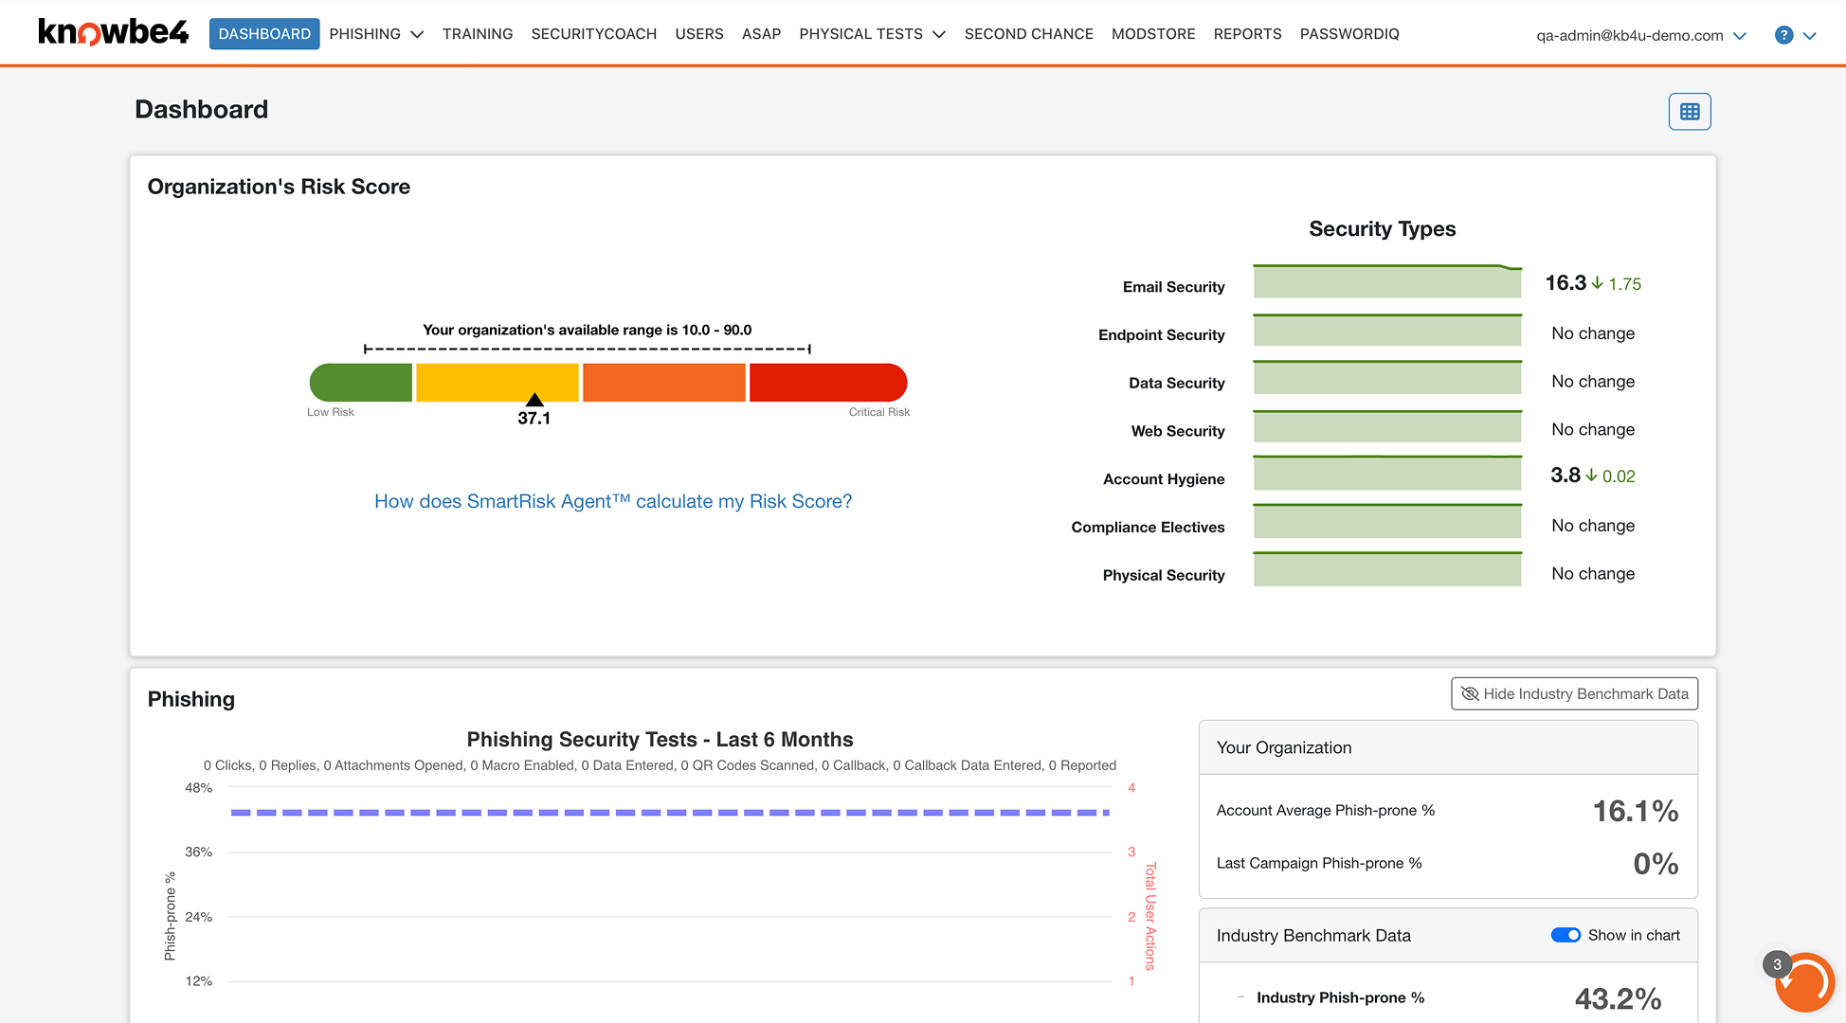Open the SmartRisk Agent risk score link
This screenshot has width=1846, height=1023.
coord(613,501)
